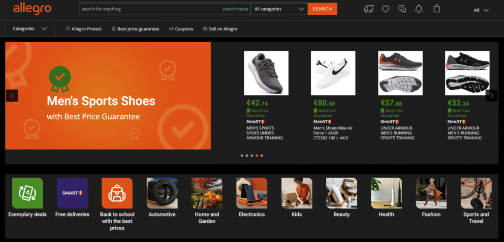Screen dimensions: 504x242
Task: Expand the All categories dropdown
Action: point(279,9)
